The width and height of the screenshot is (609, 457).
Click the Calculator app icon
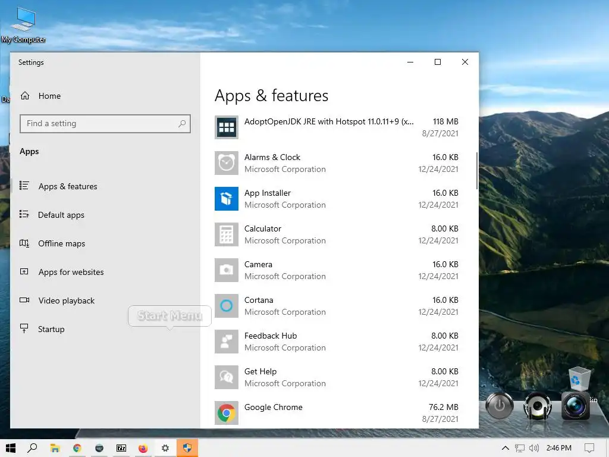(x=227, y=234)
